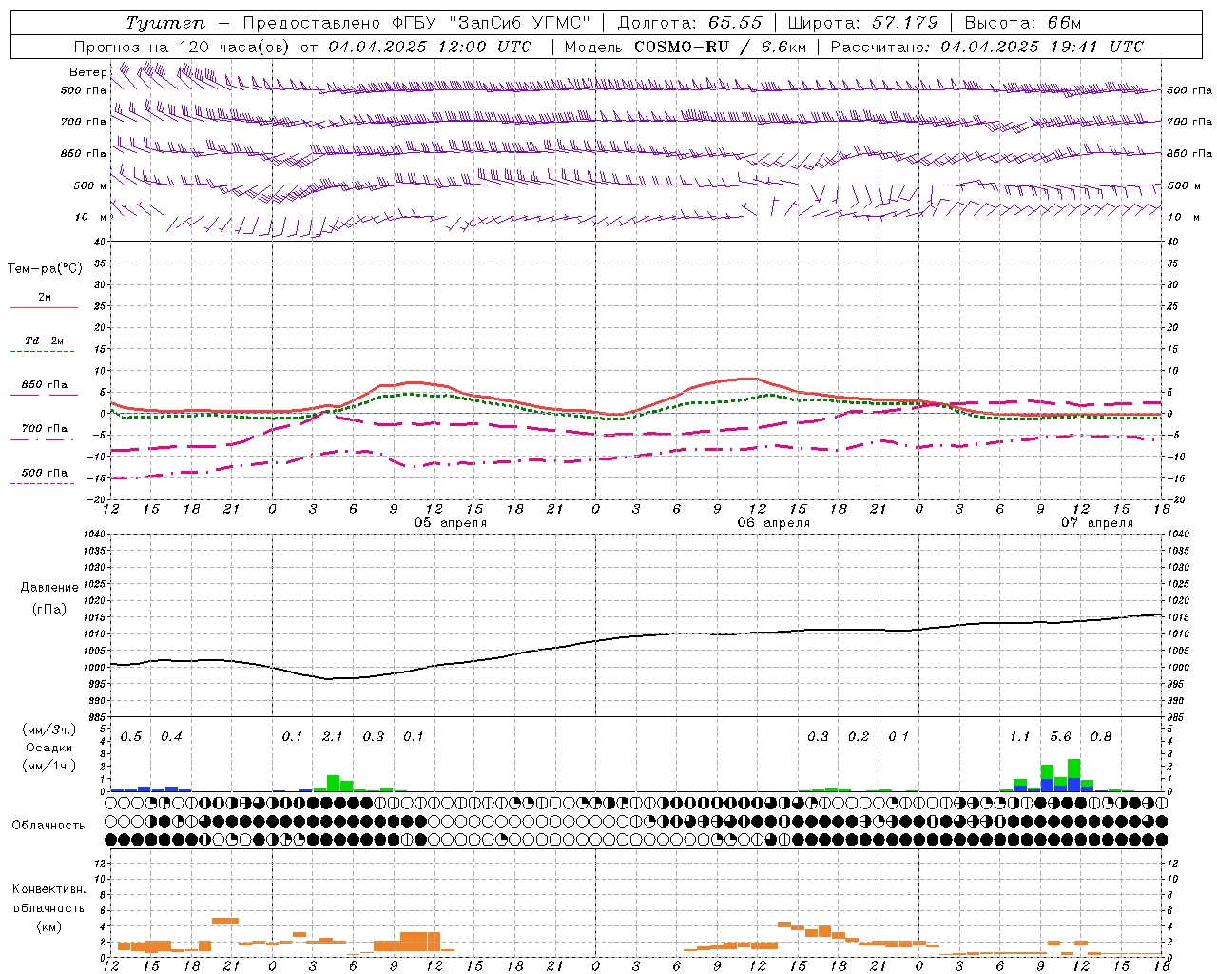Click the "1.1" precipitation total value
Screen dimensions: 1217x974
click(x=1019, y=737)
